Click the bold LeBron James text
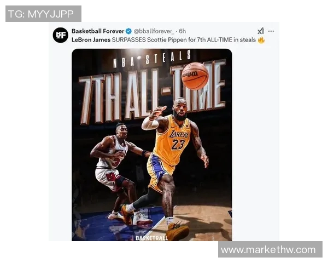Viewport: 328px width, 263px height. [91, 39]
